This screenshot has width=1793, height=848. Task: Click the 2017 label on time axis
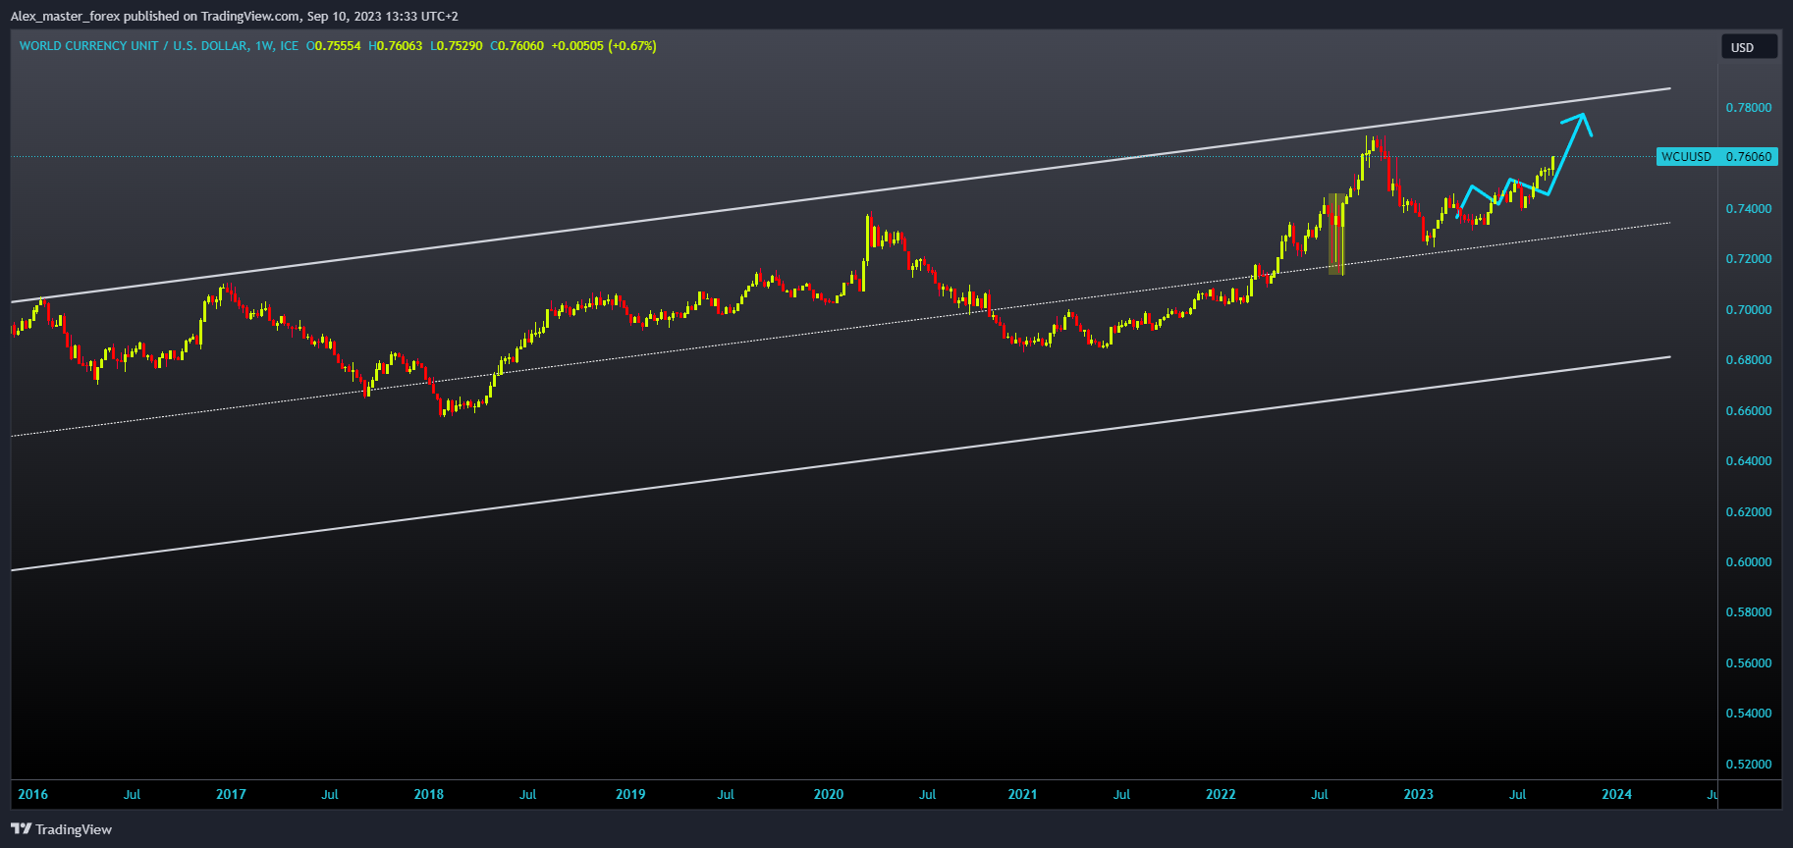231,794
